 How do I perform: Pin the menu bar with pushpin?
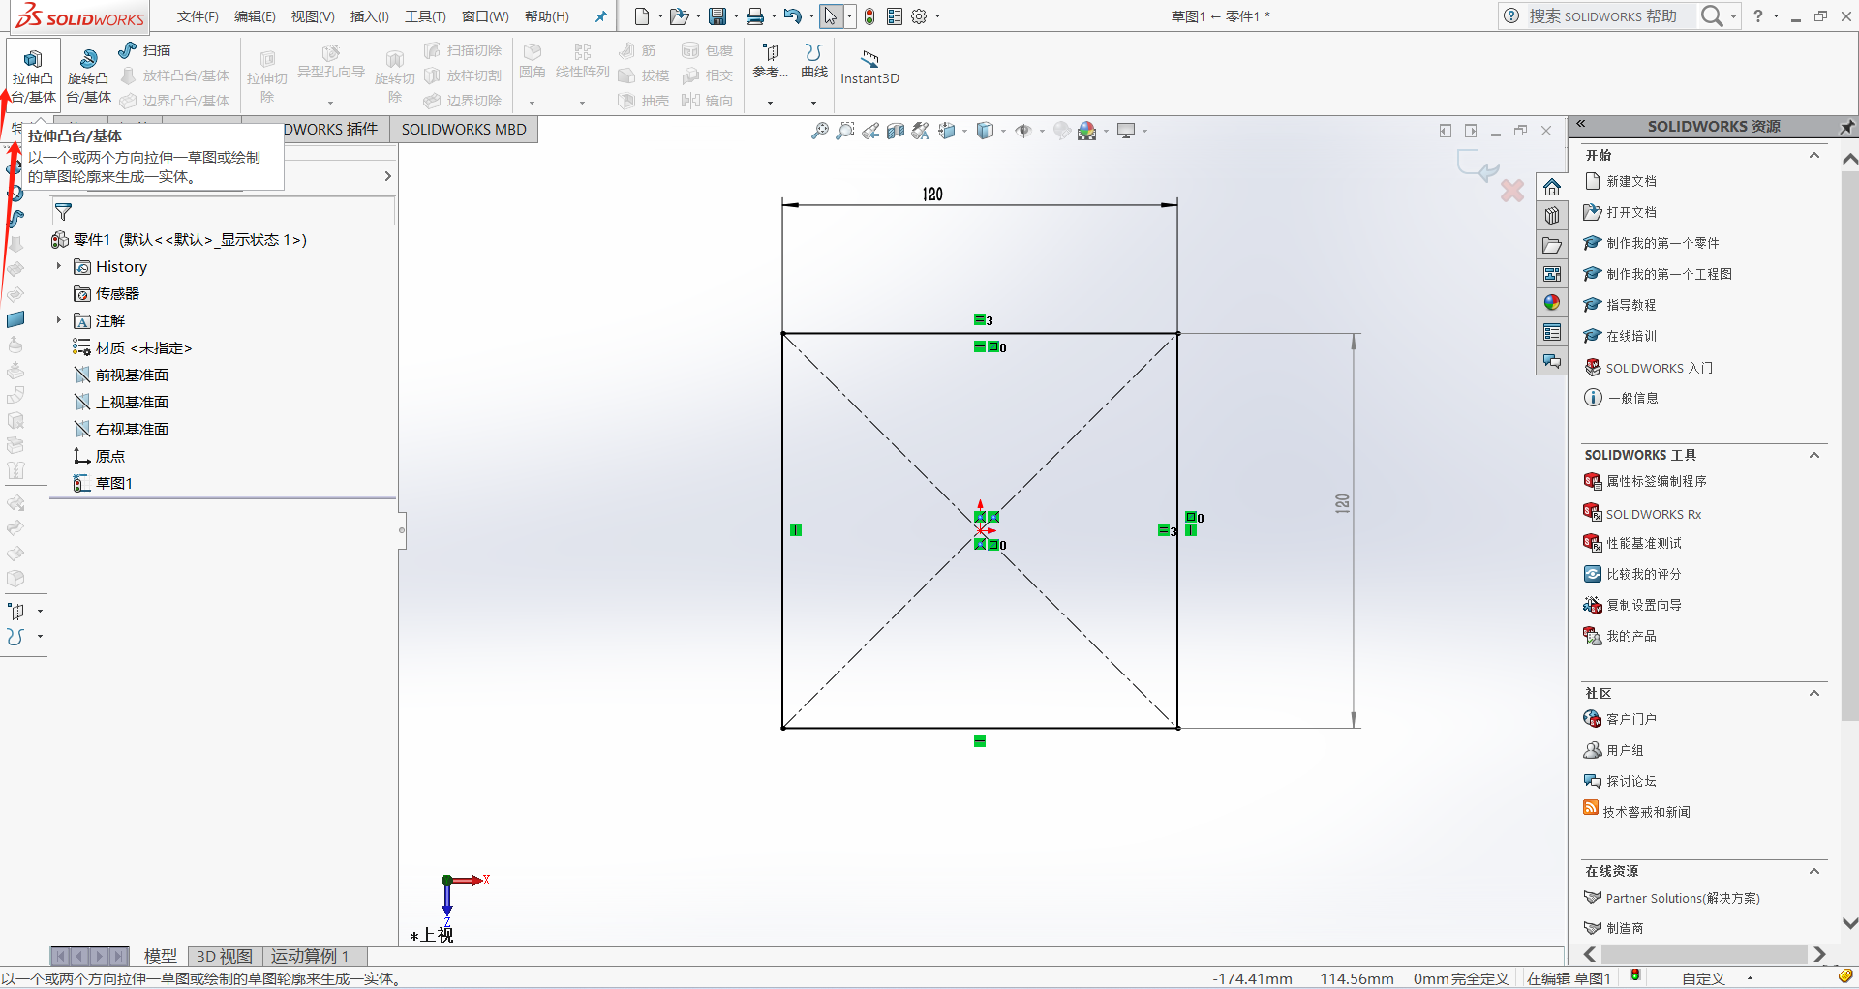600,16
